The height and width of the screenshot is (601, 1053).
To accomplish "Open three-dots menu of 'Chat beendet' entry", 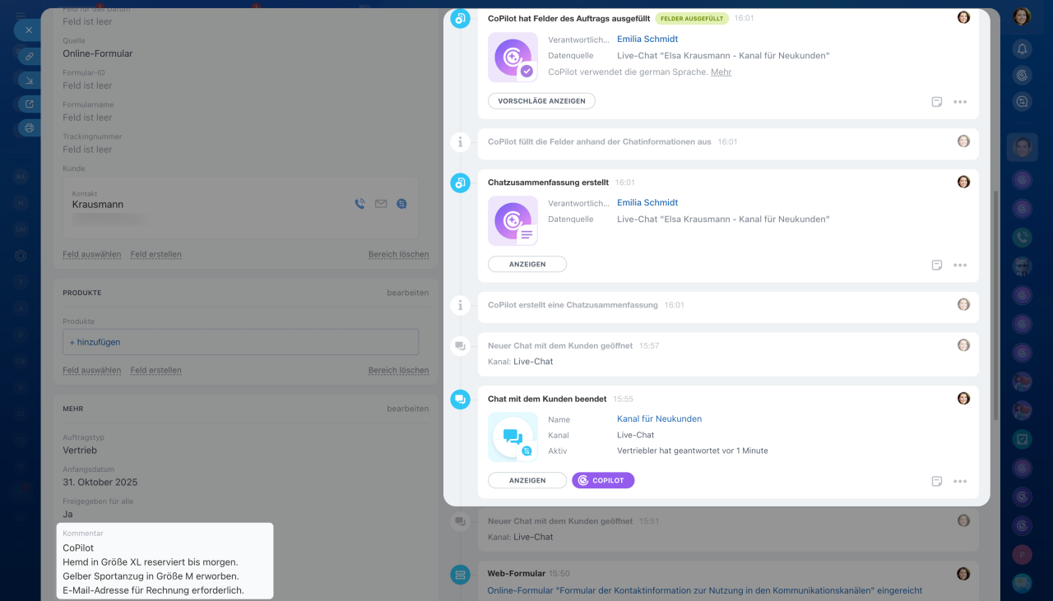I will [x=959, y=481].
